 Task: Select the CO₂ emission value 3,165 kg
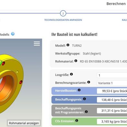[112, 121]
